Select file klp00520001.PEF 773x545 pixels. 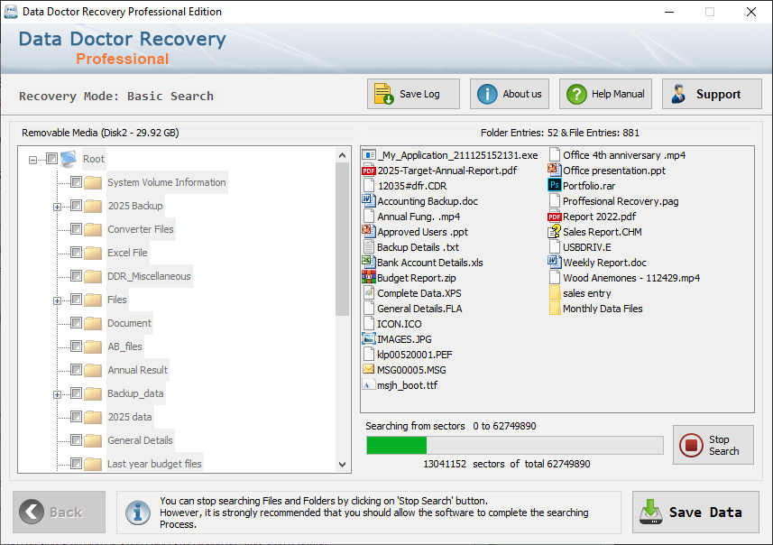[x=415, y=354]
